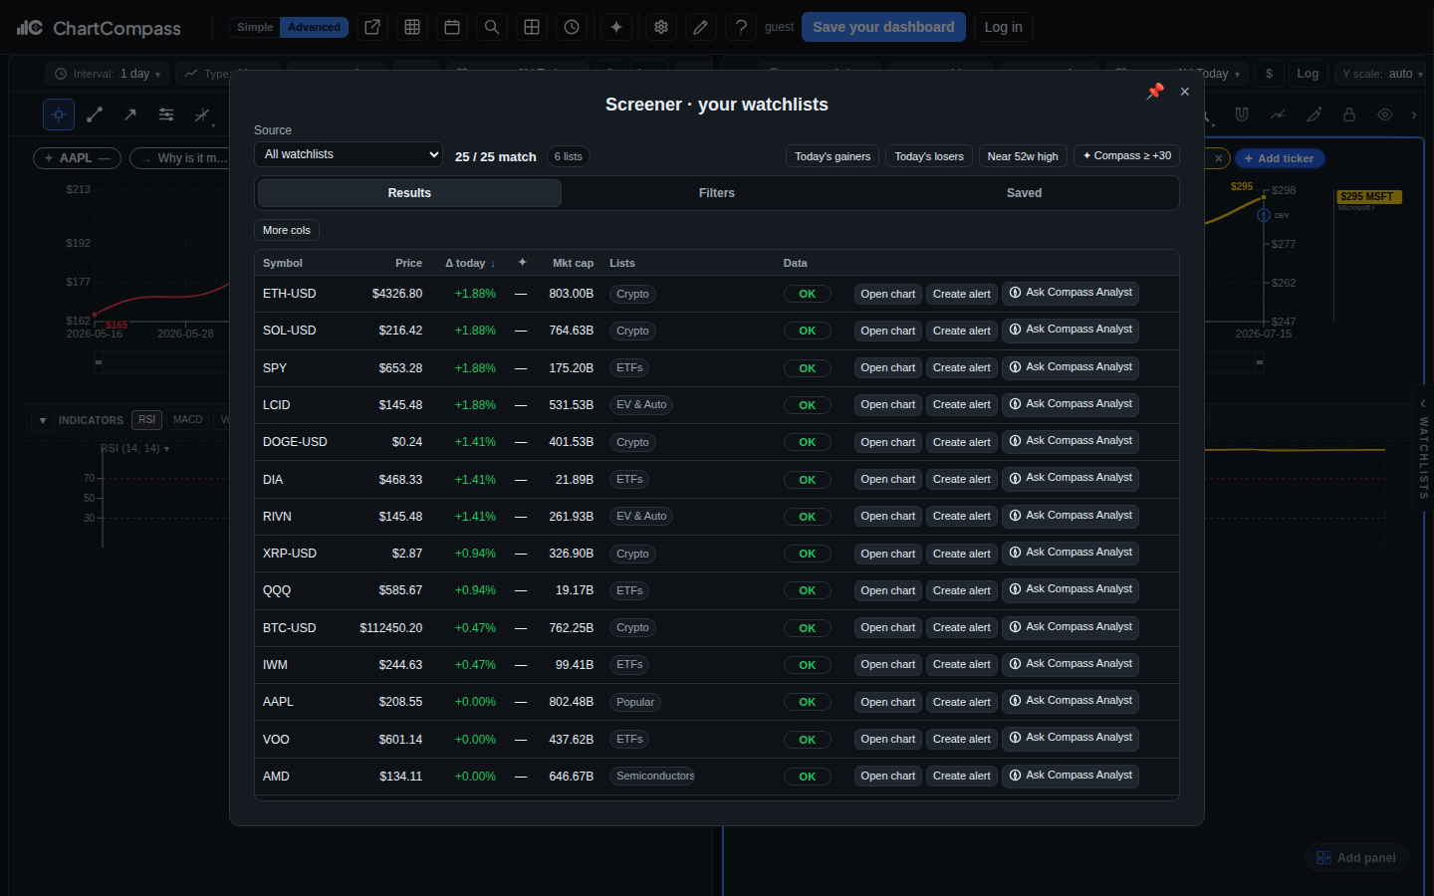Open the clock history icon
Image resolution: width=1434 pixels, height=896 pixels.
(572, 27)
